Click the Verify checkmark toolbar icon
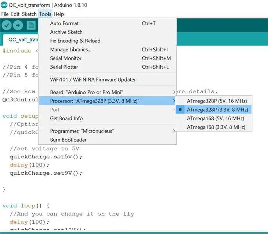 (x=7, y=25)
